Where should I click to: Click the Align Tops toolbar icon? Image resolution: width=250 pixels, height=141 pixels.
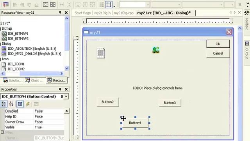click(x=29, y=4)
